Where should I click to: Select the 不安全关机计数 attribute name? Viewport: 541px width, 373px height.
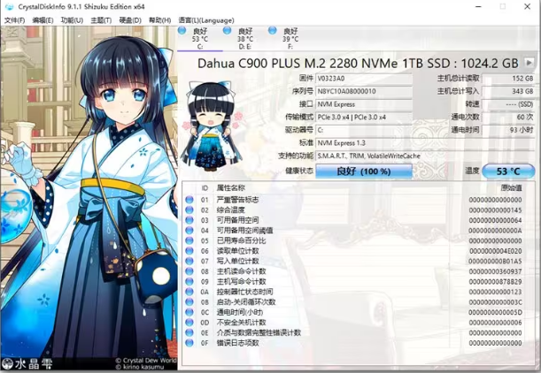[x=241, y=323]
